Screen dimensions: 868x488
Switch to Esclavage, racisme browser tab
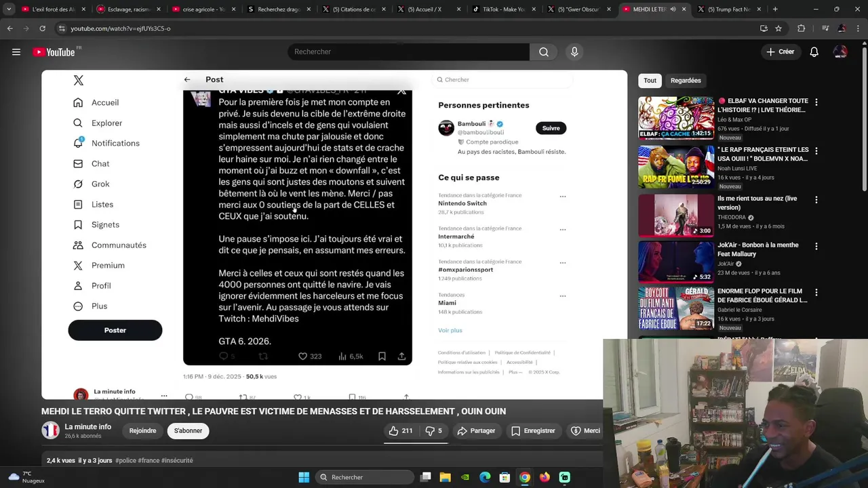[x=127, y=9]
